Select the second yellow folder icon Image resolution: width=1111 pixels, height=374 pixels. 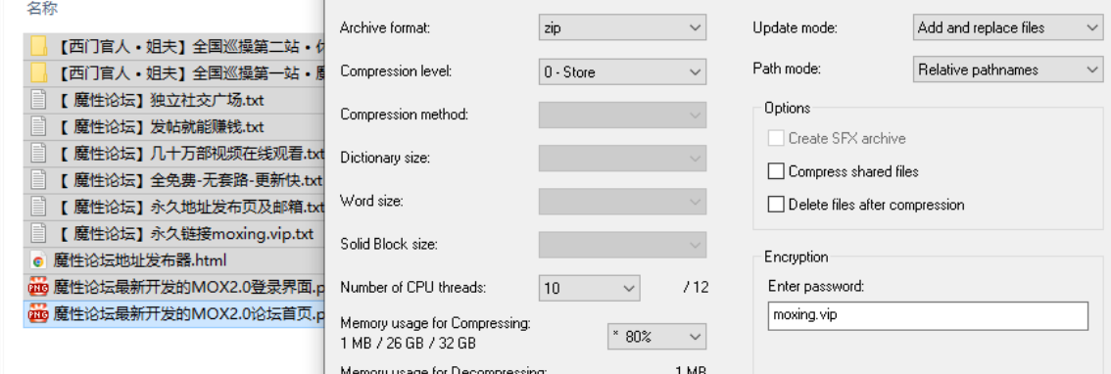click(39, 73)
